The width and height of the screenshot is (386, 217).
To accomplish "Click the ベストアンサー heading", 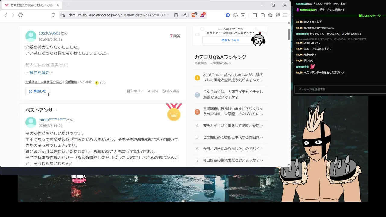I will pyautogui.click(x=41, y=110).
